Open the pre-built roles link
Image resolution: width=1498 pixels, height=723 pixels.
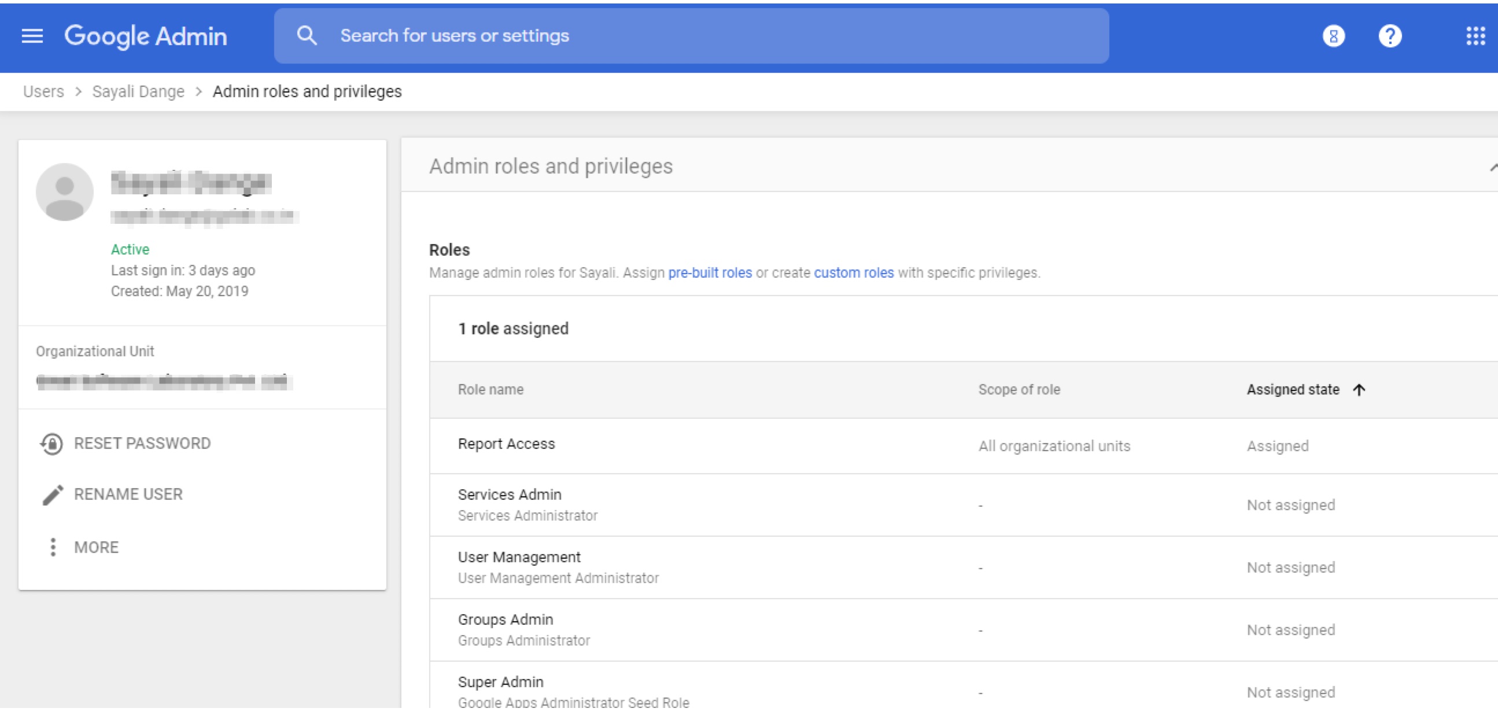tap(710, 273)
